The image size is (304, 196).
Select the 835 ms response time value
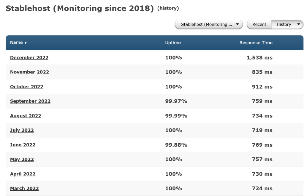262,72
